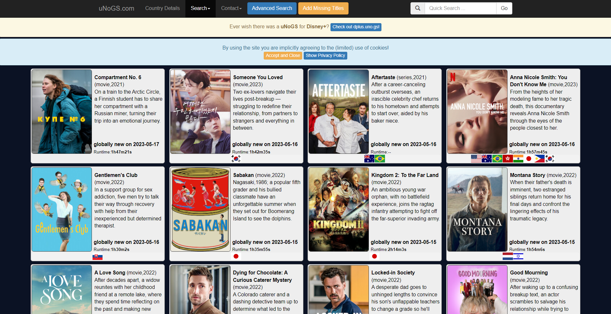Click the Good Mourning title
The image size is (611, 314).
[529, 272]
